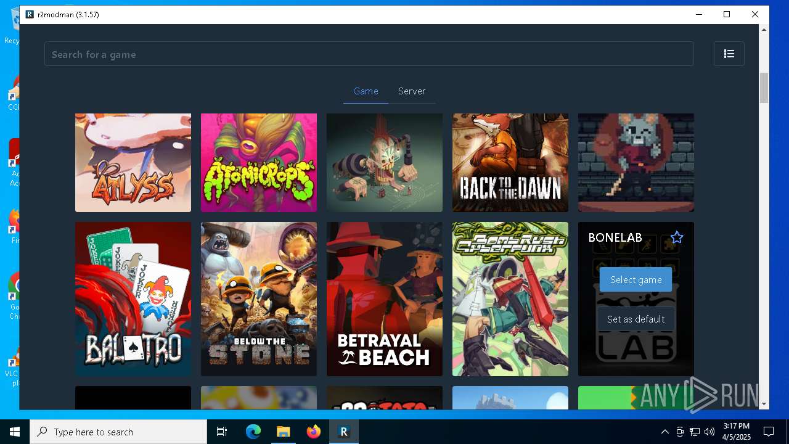This screenshot has width=789, height=444.
Task: Set BONELAB as default game
Action: click(x=636, y=319)
